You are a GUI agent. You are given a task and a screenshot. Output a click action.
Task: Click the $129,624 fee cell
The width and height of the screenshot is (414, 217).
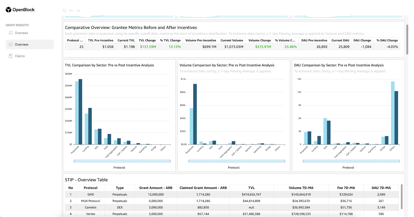(346, 194)
